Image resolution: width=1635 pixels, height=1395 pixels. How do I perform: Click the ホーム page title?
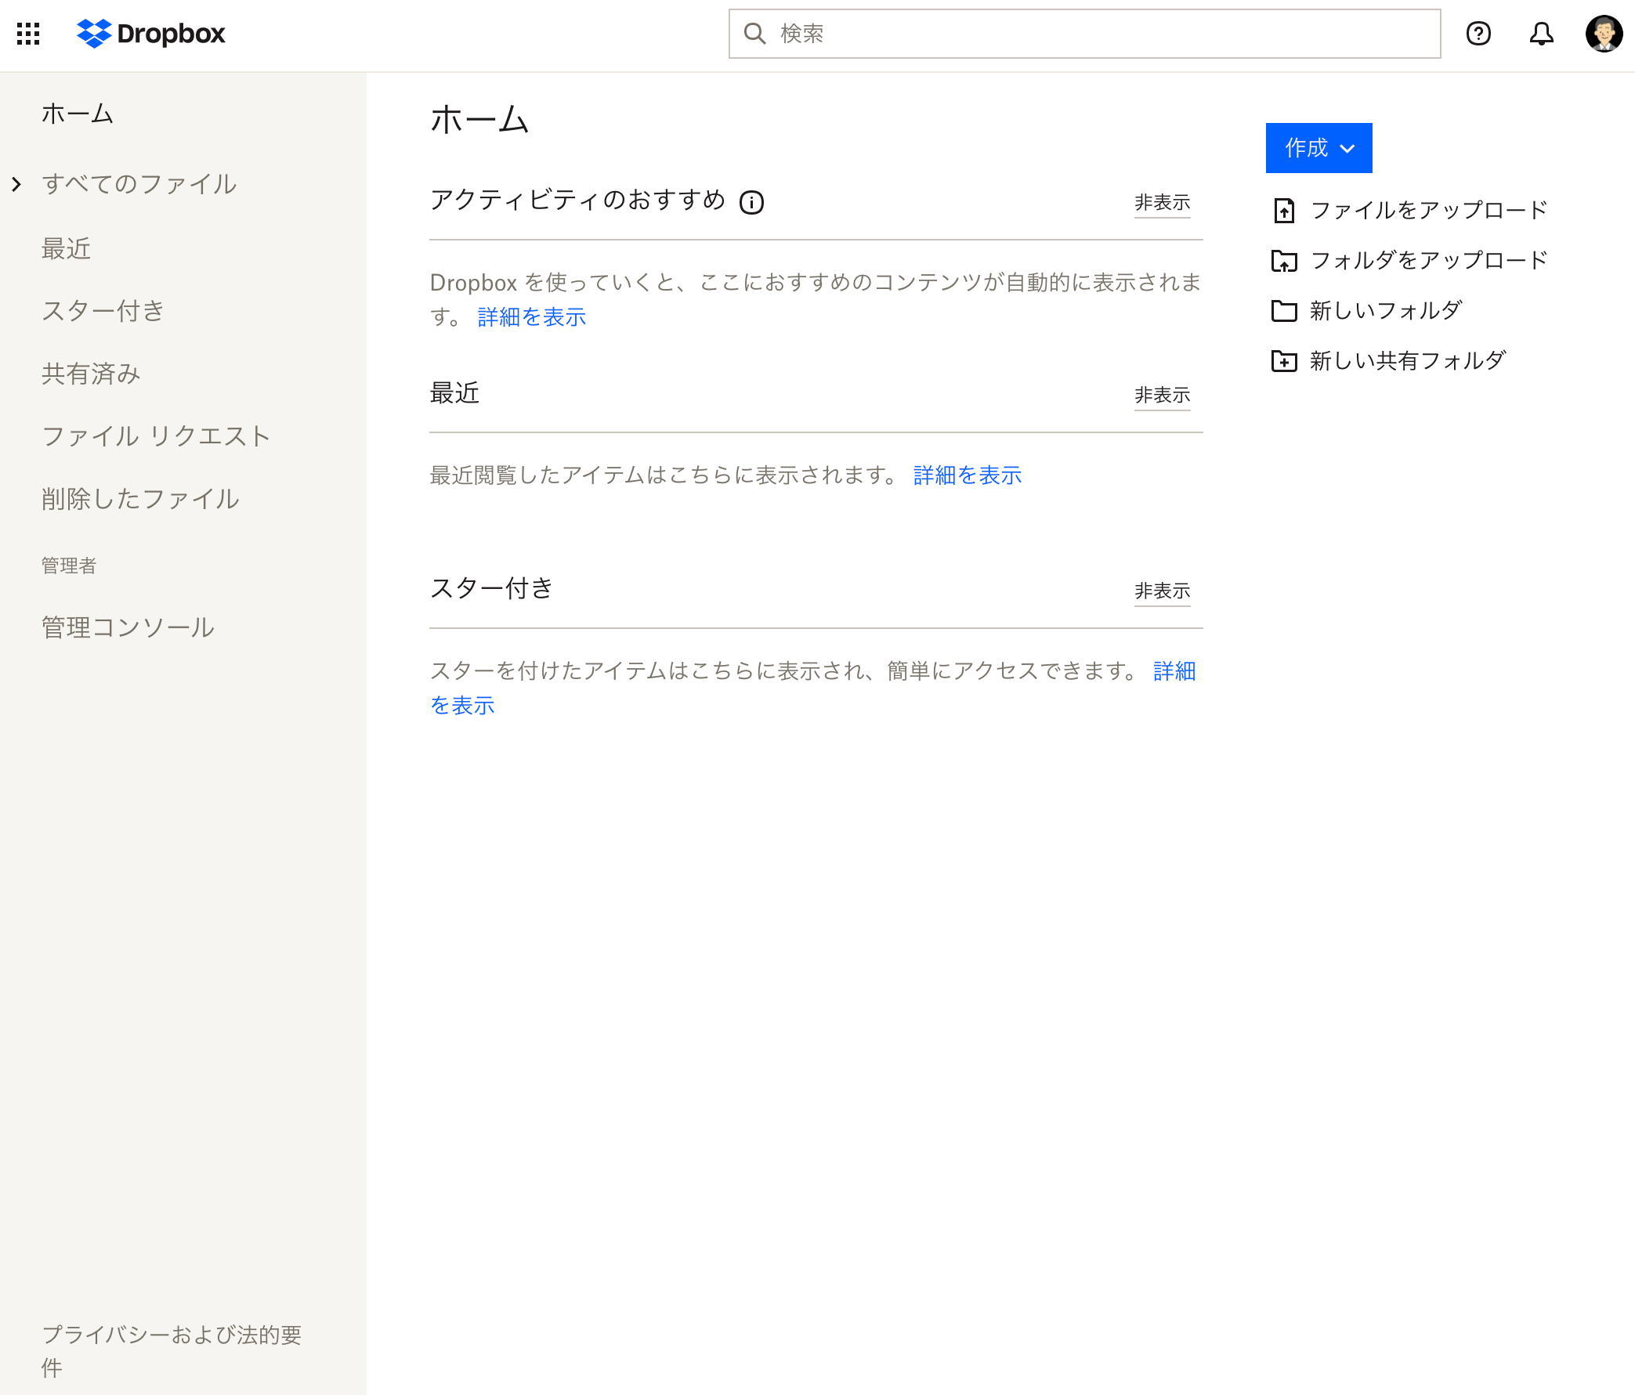tap(479, 120)
